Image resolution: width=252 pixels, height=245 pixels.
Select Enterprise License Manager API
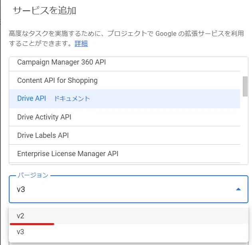[x=125, y=154]
